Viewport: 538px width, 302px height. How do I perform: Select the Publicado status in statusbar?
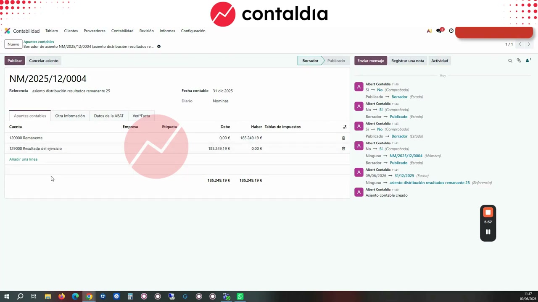click(336, 61)
